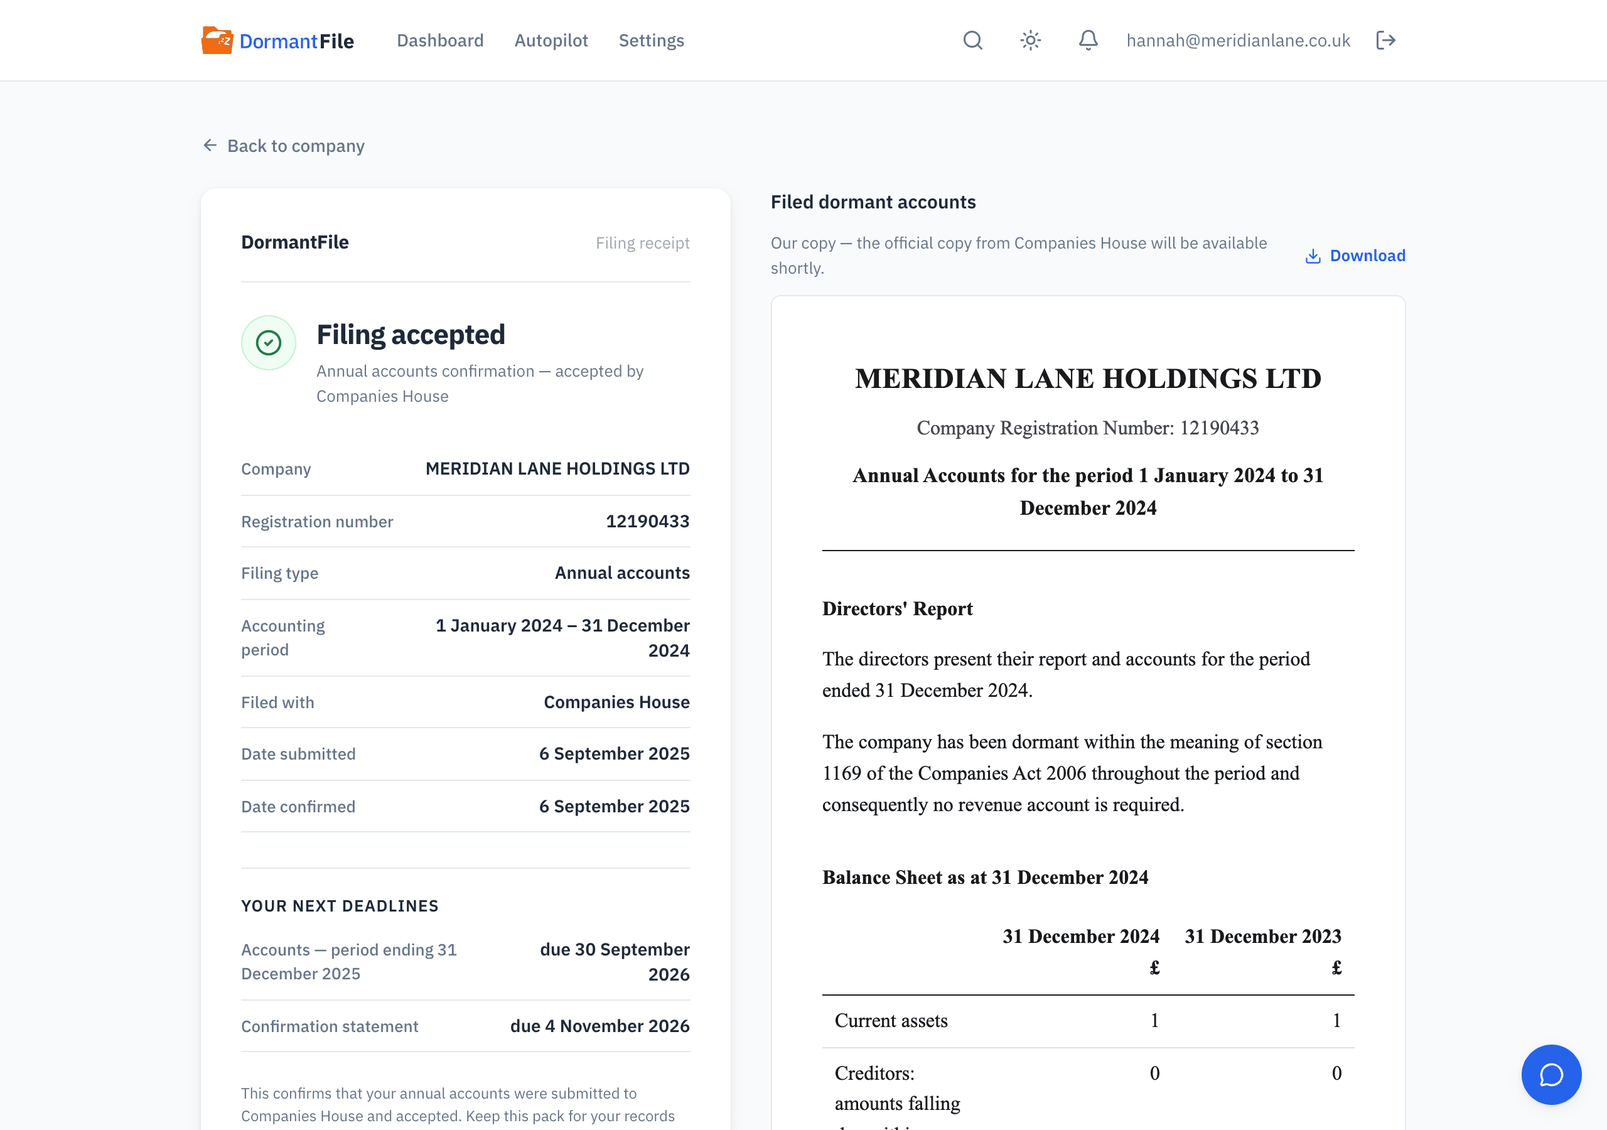Viewport: 1607px width, 1130px height.
Task: Click document title MERIDIAN LANE HOLDINGS LTD
Action: 1088,379
